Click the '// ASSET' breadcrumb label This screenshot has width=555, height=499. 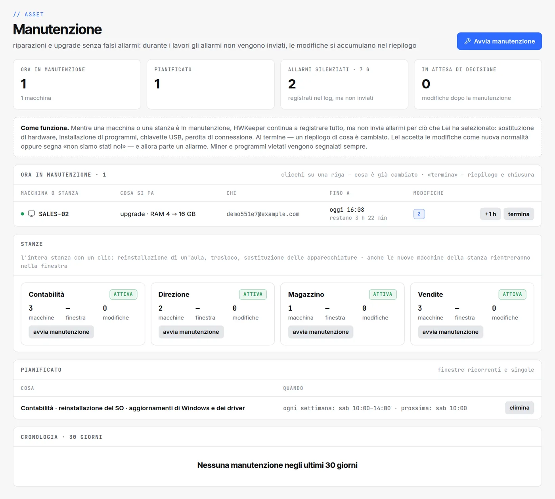click(29, 14)
